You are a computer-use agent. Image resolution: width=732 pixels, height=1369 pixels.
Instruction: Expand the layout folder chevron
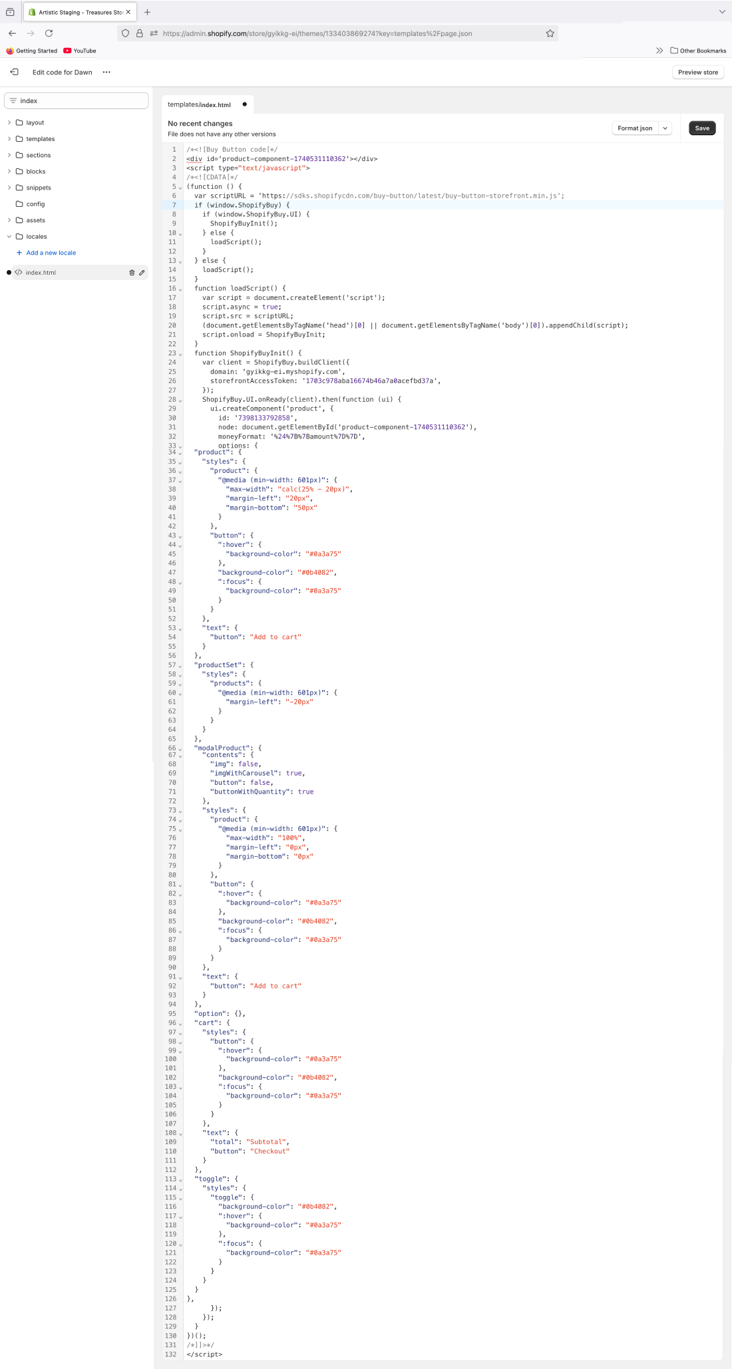pos(9,122)
